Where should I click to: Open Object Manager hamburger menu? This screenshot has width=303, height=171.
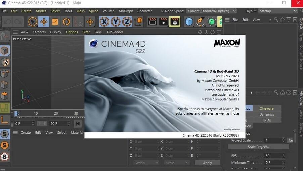pos(227,20)
